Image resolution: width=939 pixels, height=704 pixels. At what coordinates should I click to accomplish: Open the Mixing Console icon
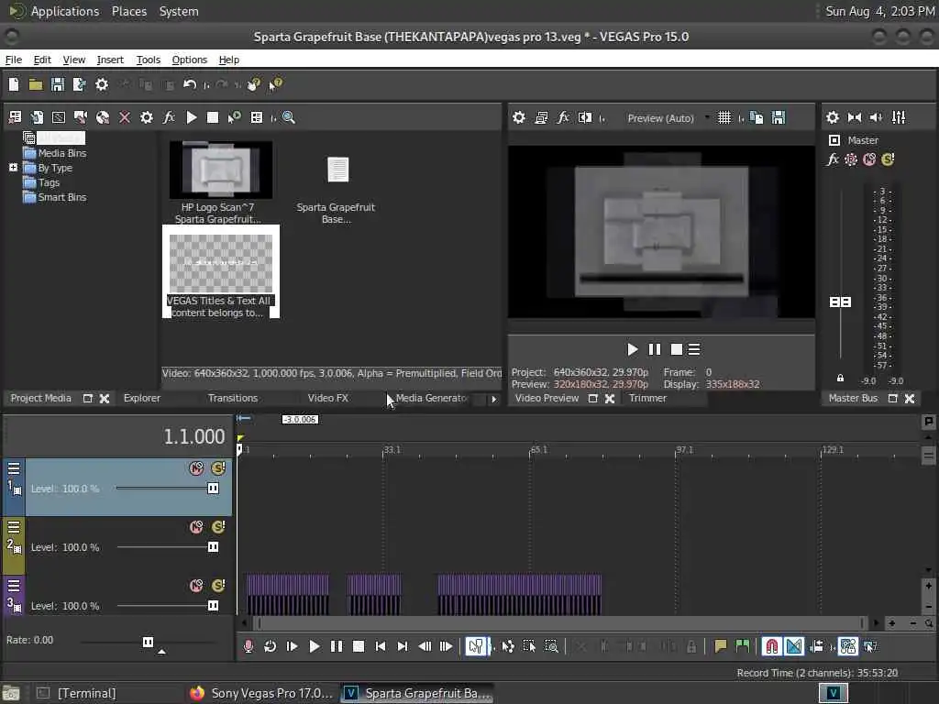(x=899, y=117)
